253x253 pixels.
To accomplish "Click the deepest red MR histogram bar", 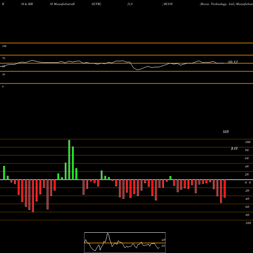I will point(33,196).
